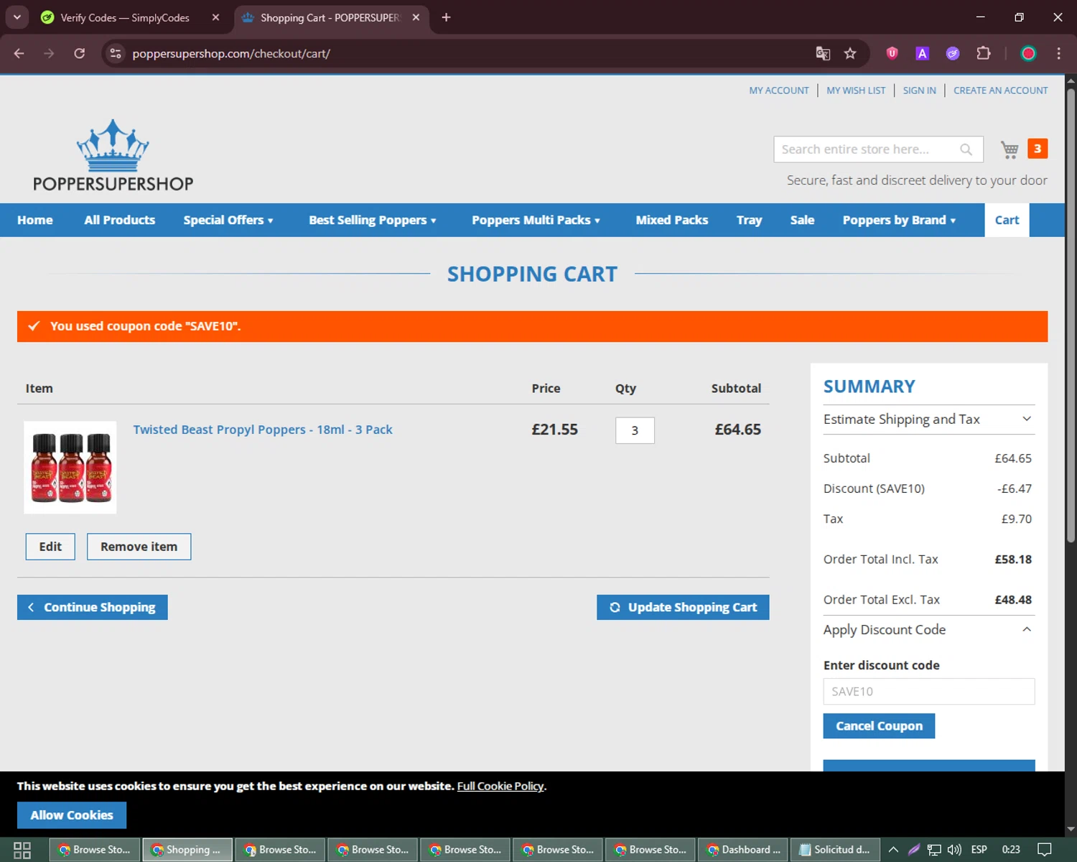Open the extensions puzzle-piece menu
The width and height of the screenshot is (1077, 862).
984,53
